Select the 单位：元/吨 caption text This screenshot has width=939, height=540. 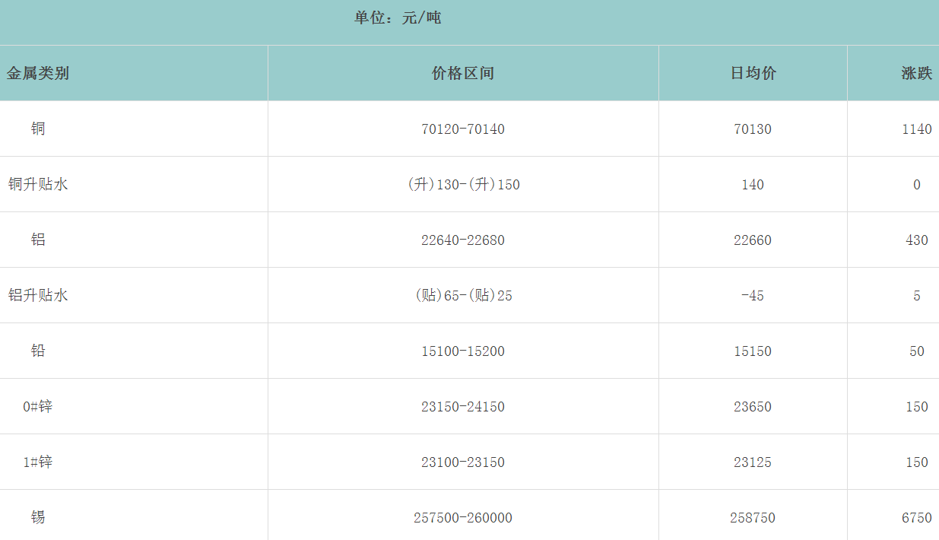[398, 17]
